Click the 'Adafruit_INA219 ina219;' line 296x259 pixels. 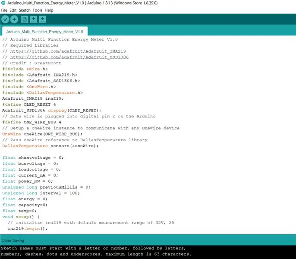pos(33,98)
